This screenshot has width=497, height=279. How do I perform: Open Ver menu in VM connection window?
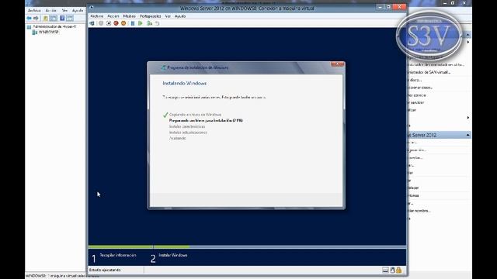(168, 16)
